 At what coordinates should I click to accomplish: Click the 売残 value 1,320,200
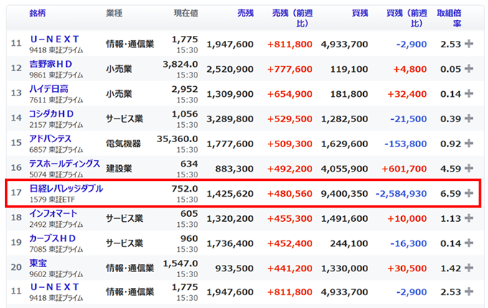click(230, 219)
